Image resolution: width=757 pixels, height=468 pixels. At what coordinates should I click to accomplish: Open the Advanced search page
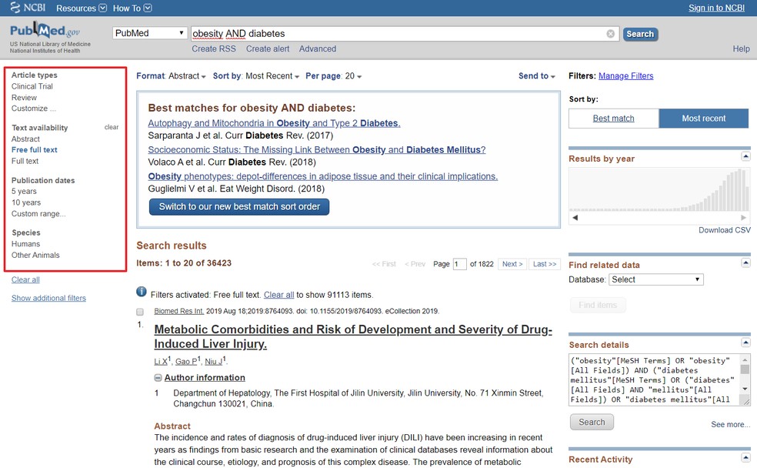click(x=317, y=48)
